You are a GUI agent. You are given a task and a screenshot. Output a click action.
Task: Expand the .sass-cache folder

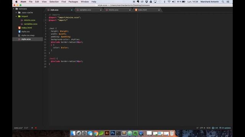pyautogui.click(x=16, y=13)
